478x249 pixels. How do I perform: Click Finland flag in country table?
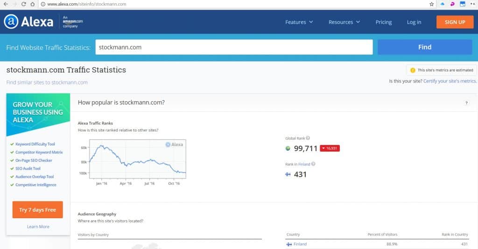(x=289, y=244)
